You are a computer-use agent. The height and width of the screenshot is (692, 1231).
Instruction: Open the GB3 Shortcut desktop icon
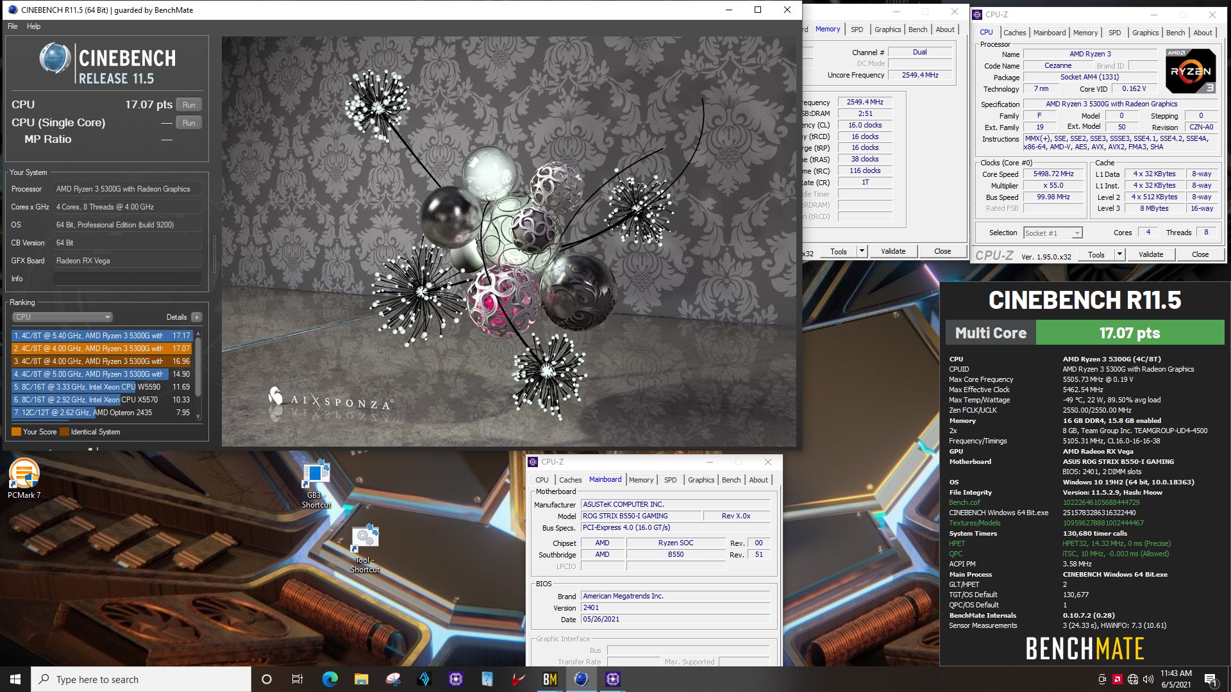pos(316,484)
